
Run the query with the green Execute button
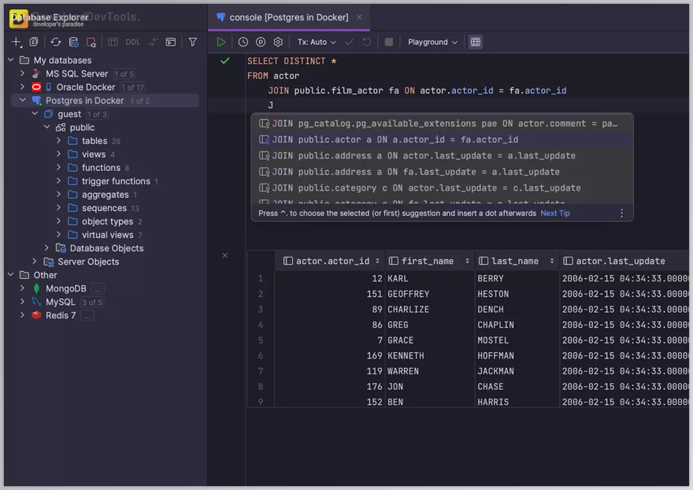click(x=221, y=42)
